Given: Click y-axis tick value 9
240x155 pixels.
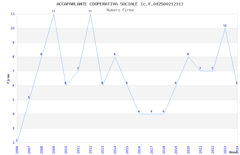Looking at the screenshot, I should pyautogui.click(x=14, y=43).
